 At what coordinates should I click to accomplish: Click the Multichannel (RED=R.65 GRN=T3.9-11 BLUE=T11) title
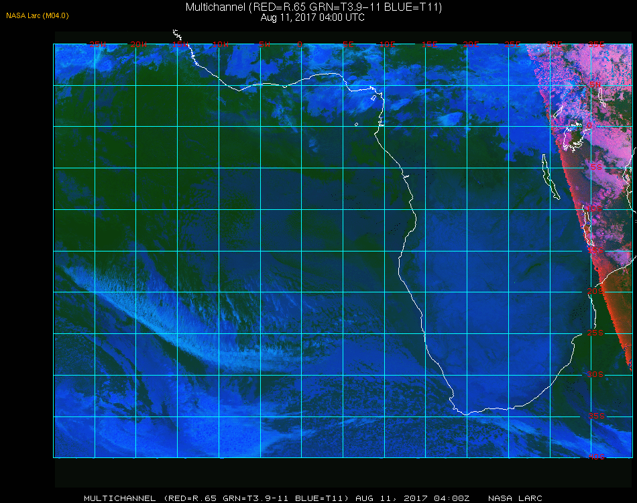(x=314, y=7)
